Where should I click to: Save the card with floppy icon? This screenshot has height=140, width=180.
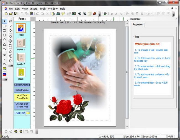tap(16, 14)
